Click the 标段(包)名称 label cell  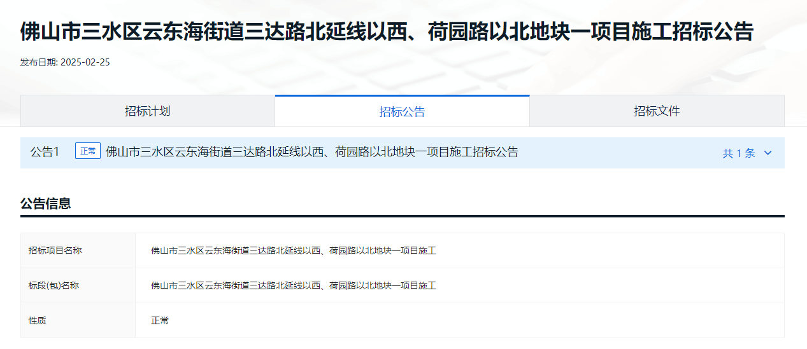click(x=78, y=285)
